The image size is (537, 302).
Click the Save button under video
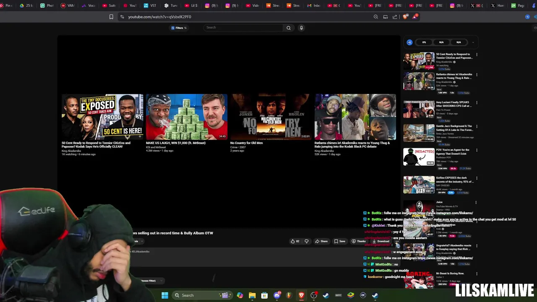(340, 241)
